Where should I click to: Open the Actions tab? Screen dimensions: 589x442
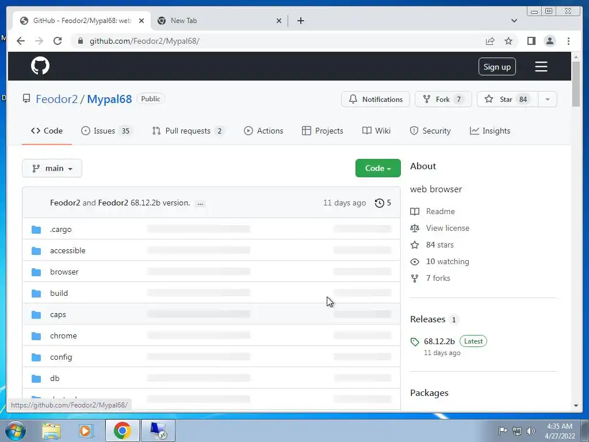263,131
